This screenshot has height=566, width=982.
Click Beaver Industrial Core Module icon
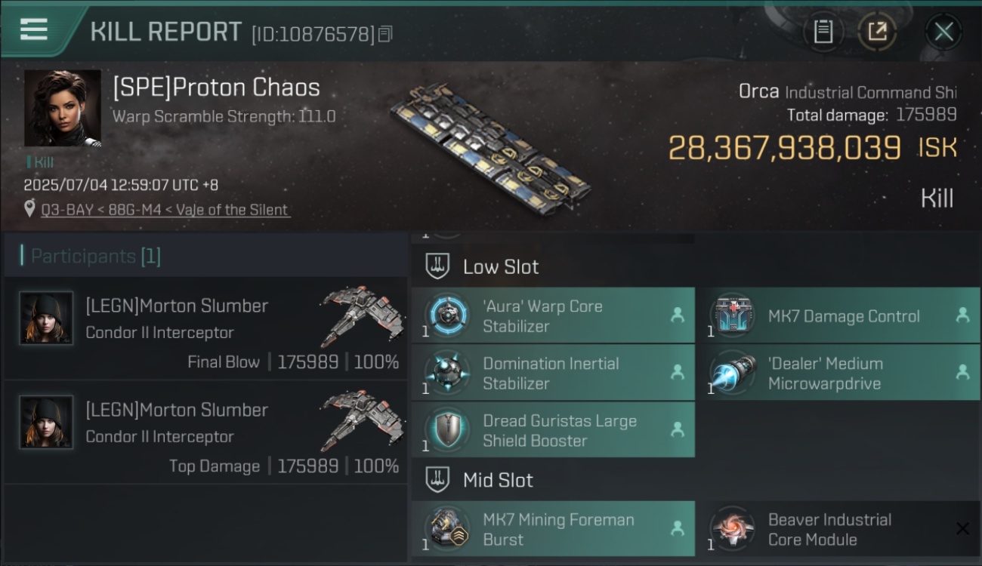[x=732, y=529]
